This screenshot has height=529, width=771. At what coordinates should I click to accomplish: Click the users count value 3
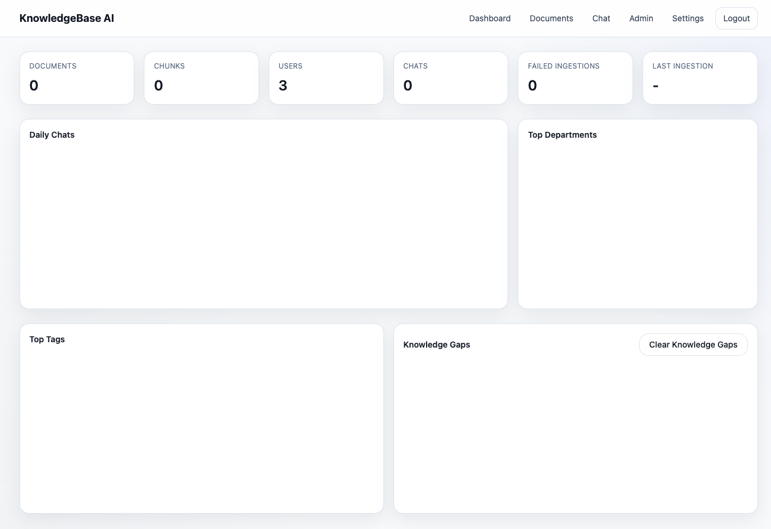coord(283,86)
